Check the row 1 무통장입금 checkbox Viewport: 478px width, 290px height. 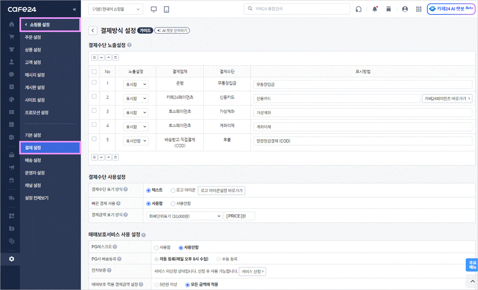click(x=94, y=83)
